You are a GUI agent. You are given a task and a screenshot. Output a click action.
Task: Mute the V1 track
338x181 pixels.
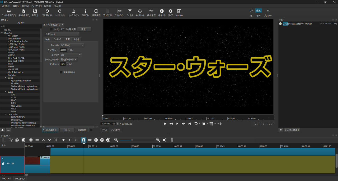pyautogui.click(x=8, y=164)
